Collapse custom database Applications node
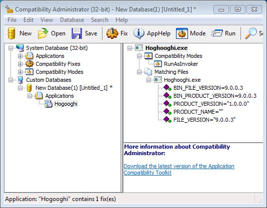 pyautogui.click(x=30, y=96)
